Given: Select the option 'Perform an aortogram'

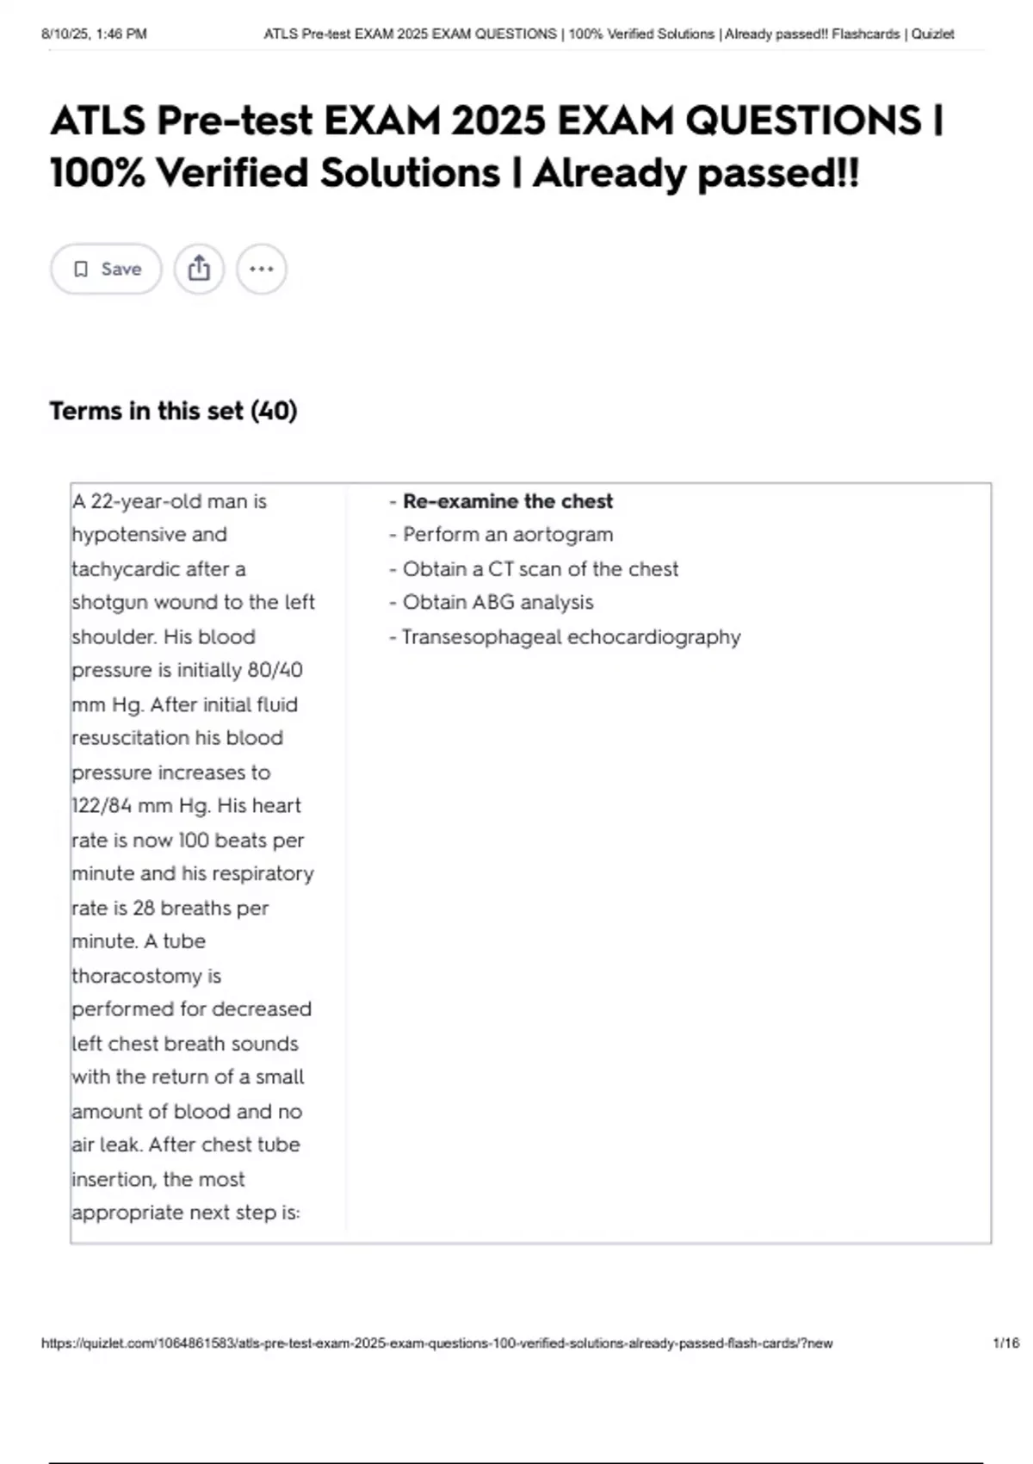Looking at the screenshot, I should click(507, 535).
